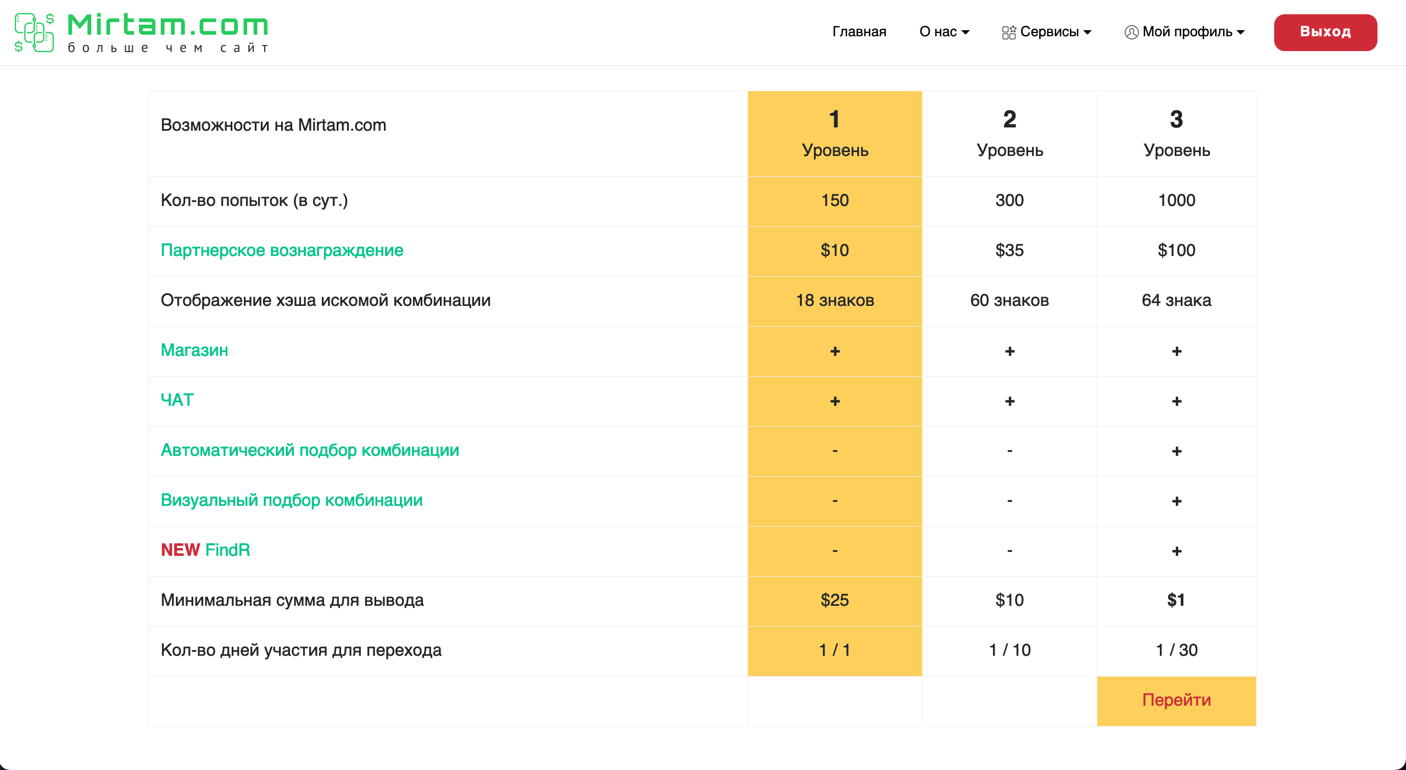Viewport: 1406px width, 770px height.
Task: Open the ЧАТ link
Action: pyautogui.click(x=177, y=400)
